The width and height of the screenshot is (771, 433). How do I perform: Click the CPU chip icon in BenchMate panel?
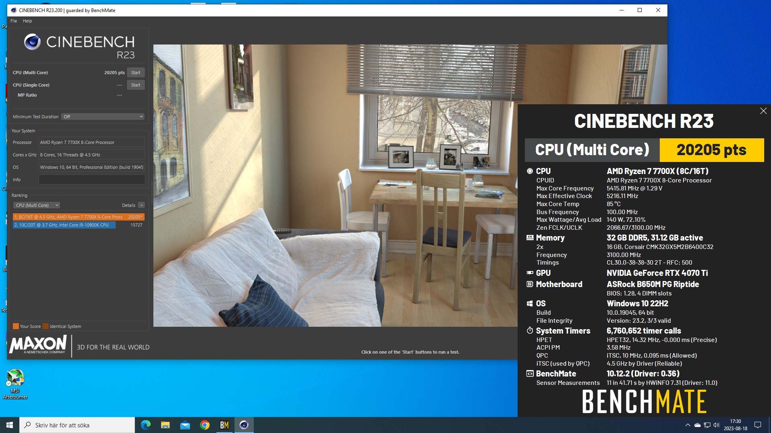click(x=530, y=171)
